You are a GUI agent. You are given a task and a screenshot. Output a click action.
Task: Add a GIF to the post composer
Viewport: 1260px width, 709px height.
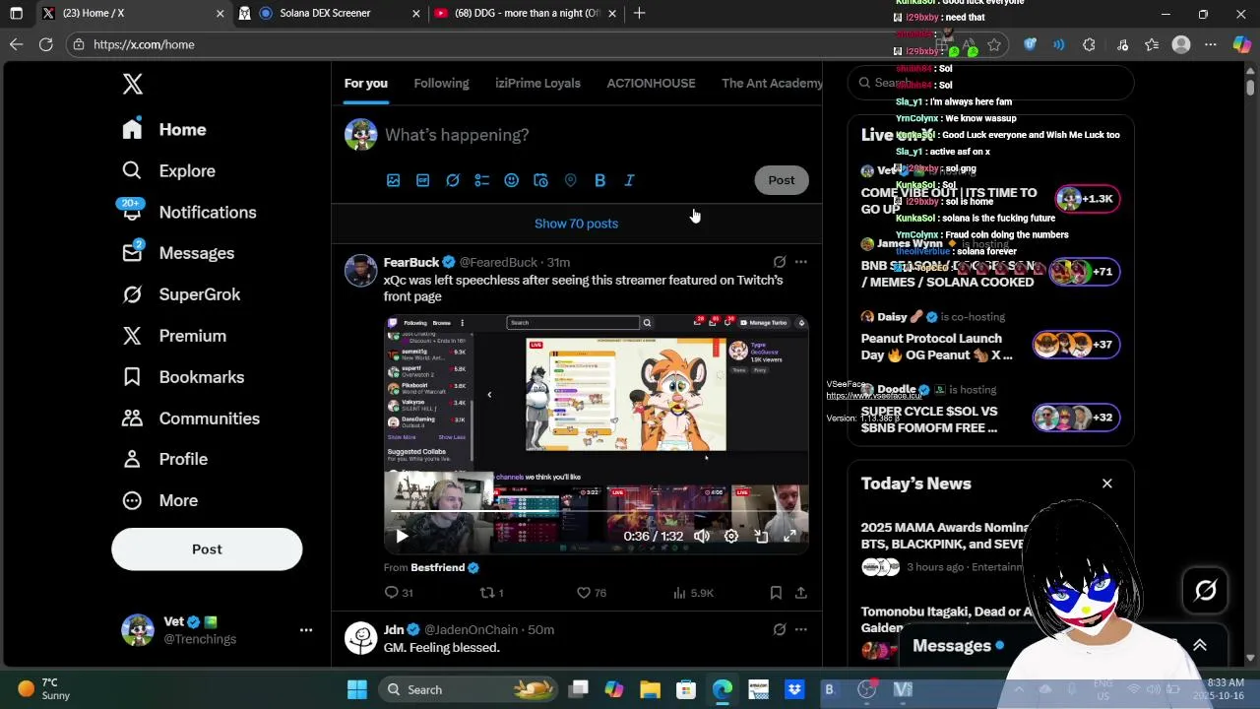[x=422, y=180]
